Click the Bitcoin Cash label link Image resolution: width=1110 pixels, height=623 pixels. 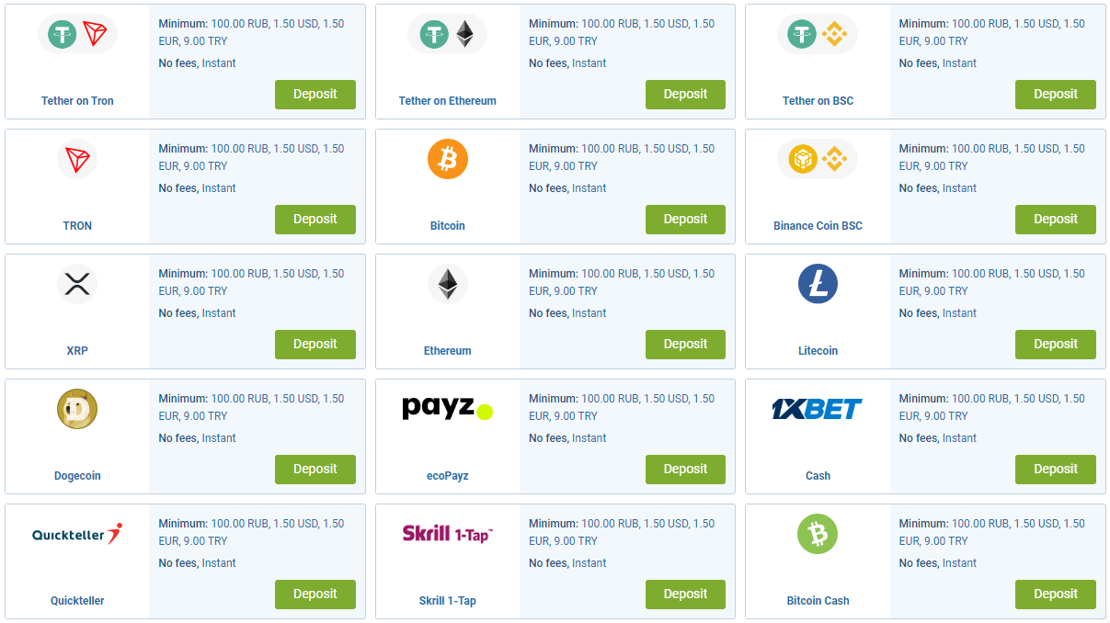coord(818,601)
